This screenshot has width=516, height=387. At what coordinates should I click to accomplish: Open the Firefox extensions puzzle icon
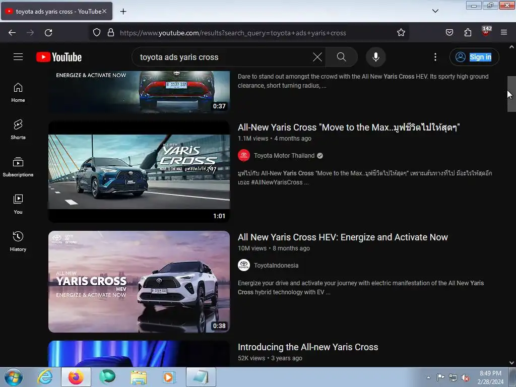click(x=468, y=33)
